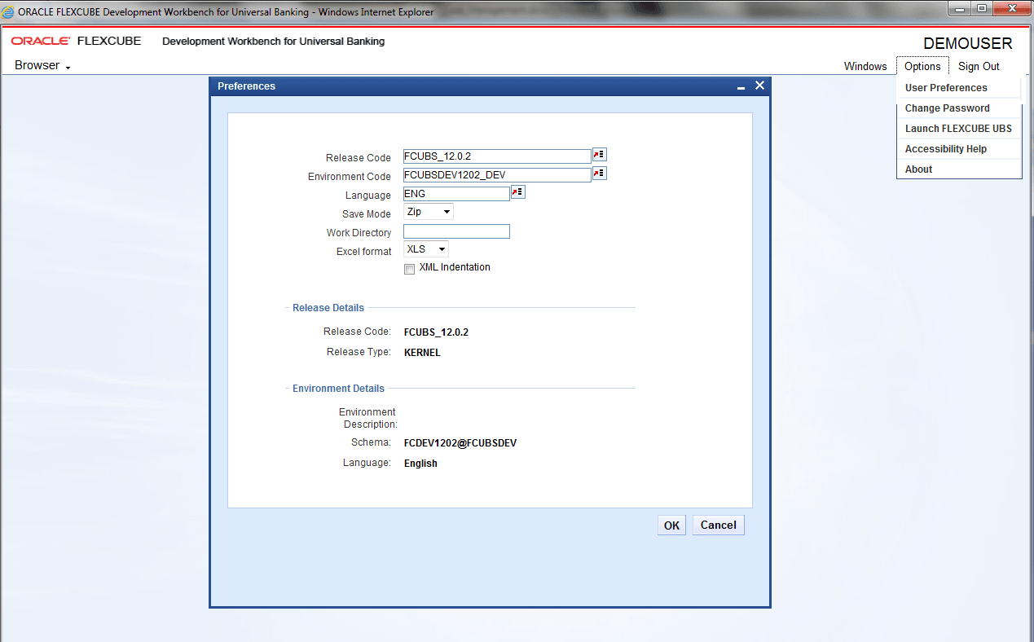The height and width of the screenshot is (642, 1034).
Task: Click the English language value
Action: coord(420,464)
